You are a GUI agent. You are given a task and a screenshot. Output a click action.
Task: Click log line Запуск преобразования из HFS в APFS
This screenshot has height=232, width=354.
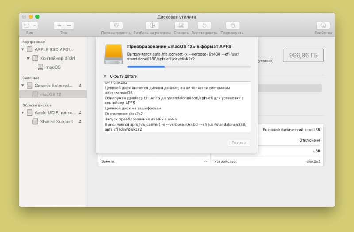tap(141, 119)
